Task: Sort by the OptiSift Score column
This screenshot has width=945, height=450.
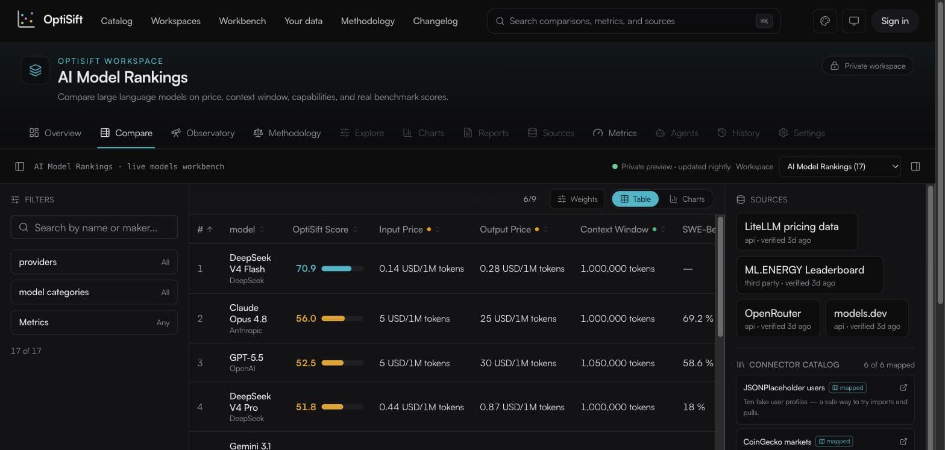Action: pyautogui.click(x=325, y=230)
